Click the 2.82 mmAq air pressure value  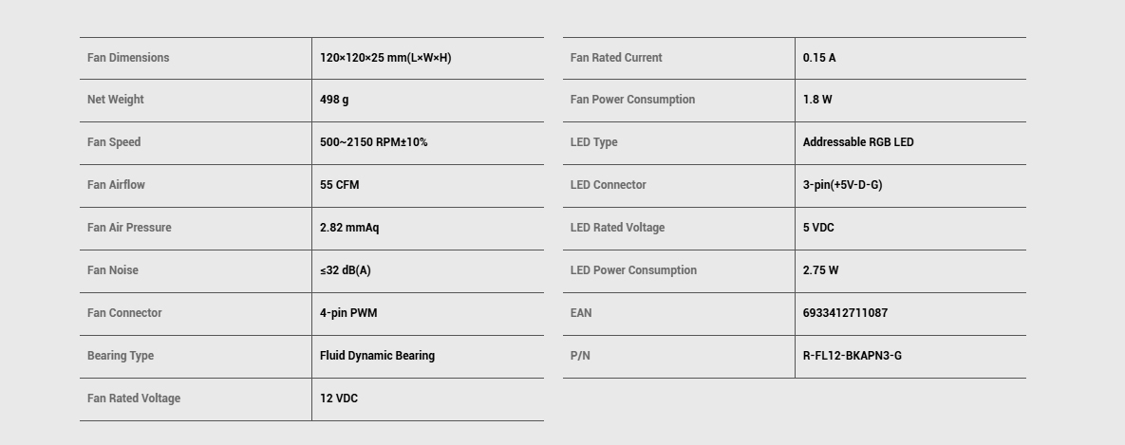pyautogui.click(x=349, y=228)
